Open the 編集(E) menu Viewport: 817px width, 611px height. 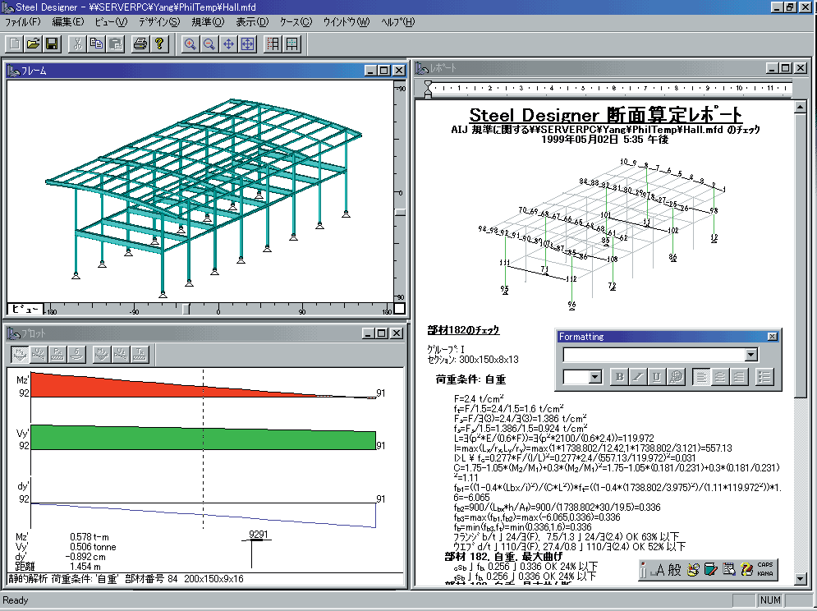coord(67,22)
